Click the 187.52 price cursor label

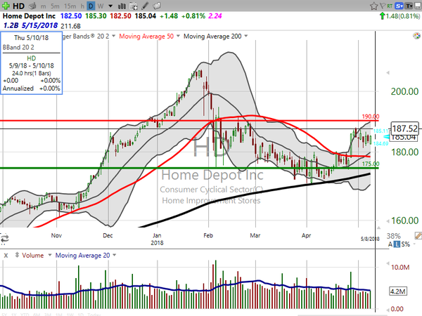[404, 129]
